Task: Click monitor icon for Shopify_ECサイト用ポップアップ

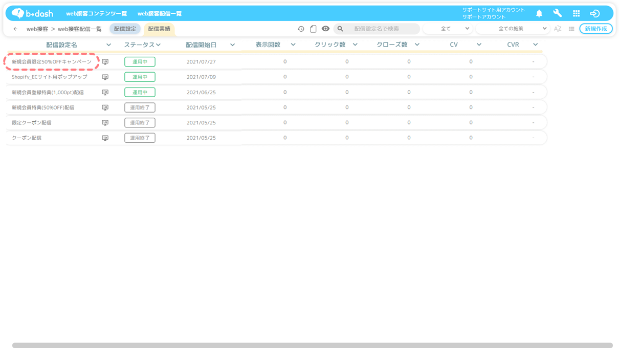Action: (105, 77)
